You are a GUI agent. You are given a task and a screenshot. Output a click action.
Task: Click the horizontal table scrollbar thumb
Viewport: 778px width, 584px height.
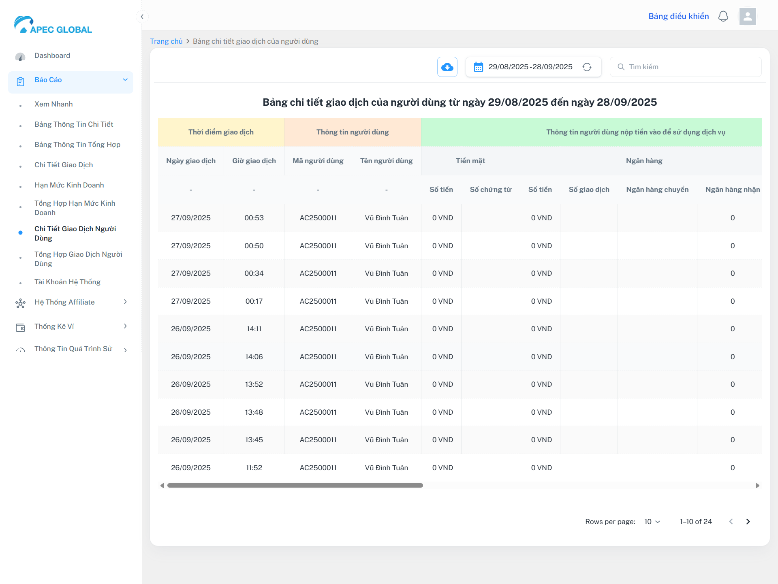[x=295, y=485]
